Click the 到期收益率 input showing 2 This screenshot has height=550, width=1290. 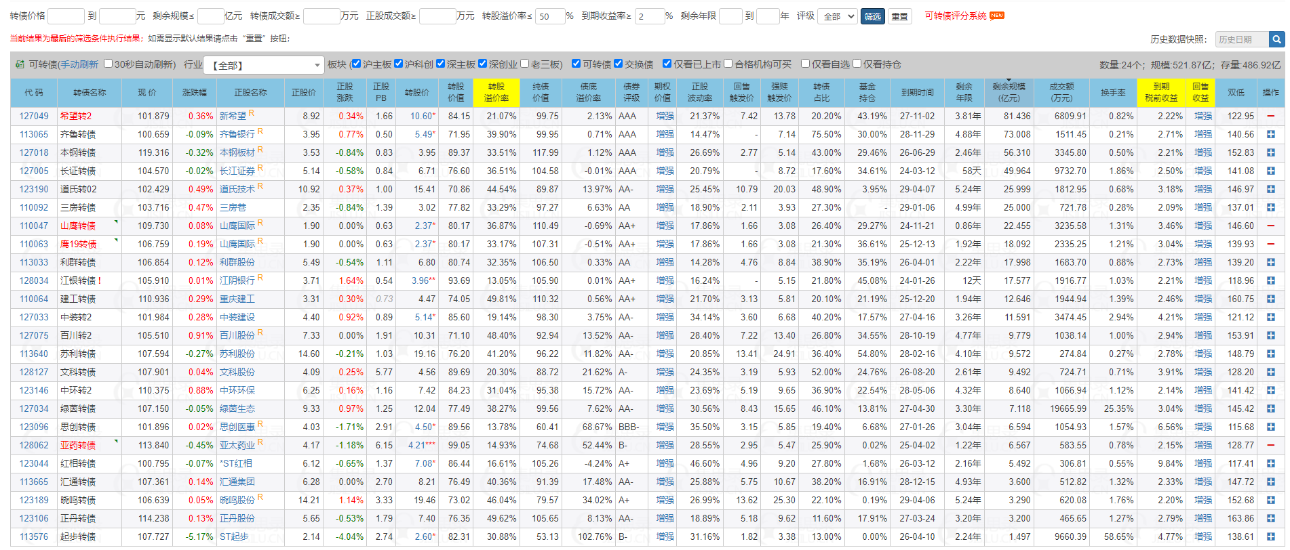[650, 16]
